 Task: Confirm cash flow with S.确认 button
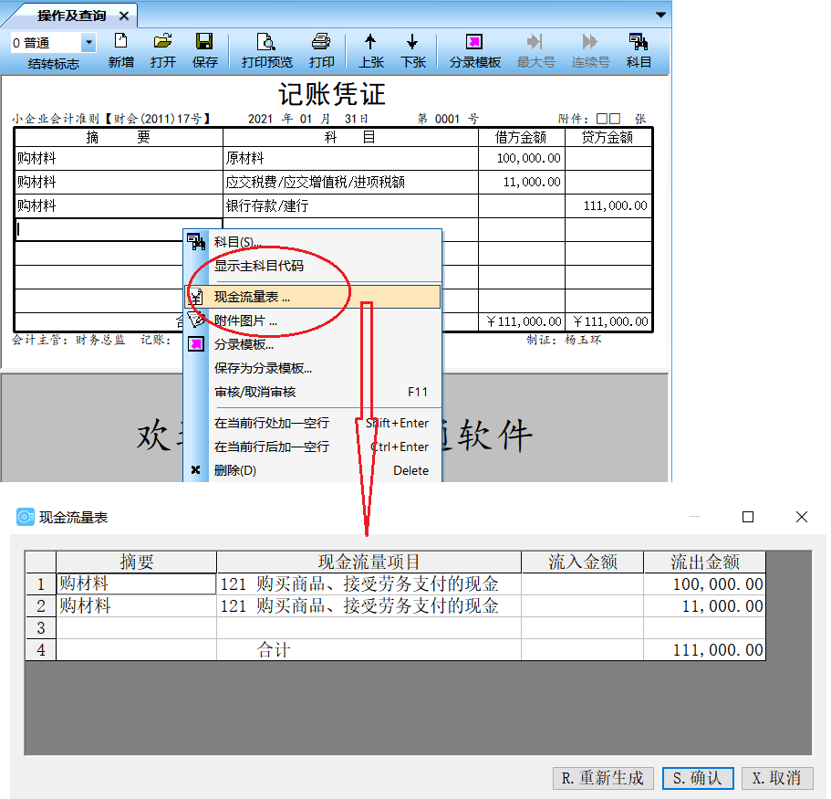click(697, 778)
